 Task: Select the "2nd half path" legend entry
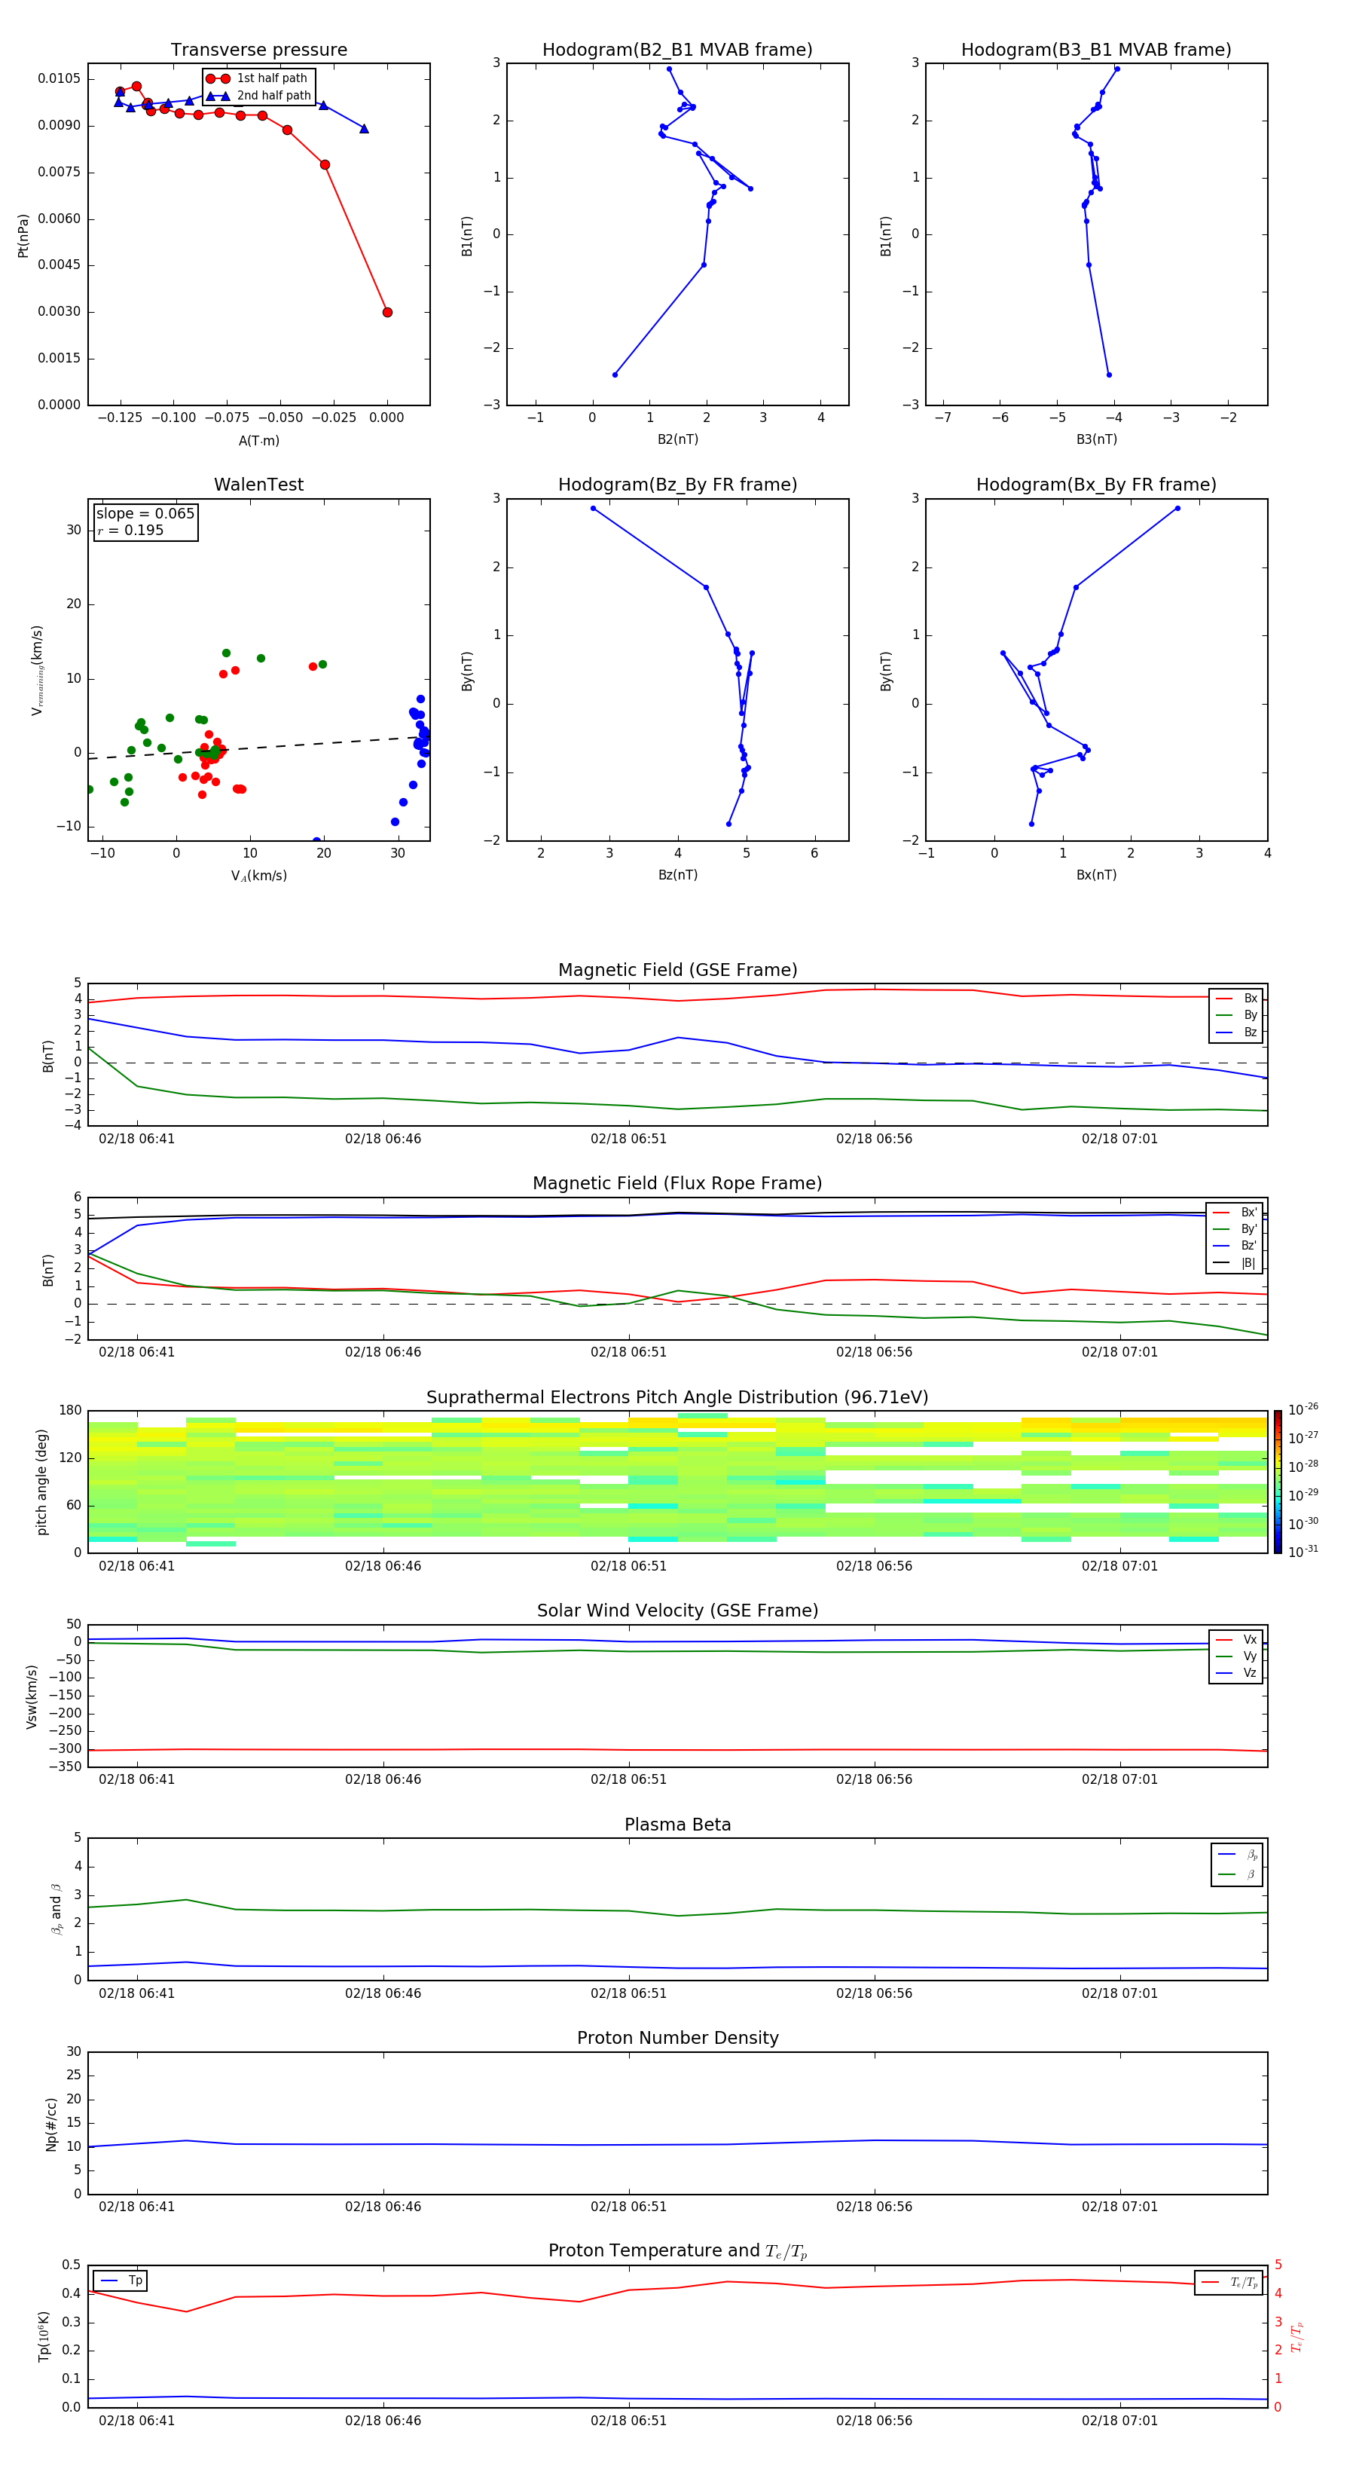coord(258,96)
